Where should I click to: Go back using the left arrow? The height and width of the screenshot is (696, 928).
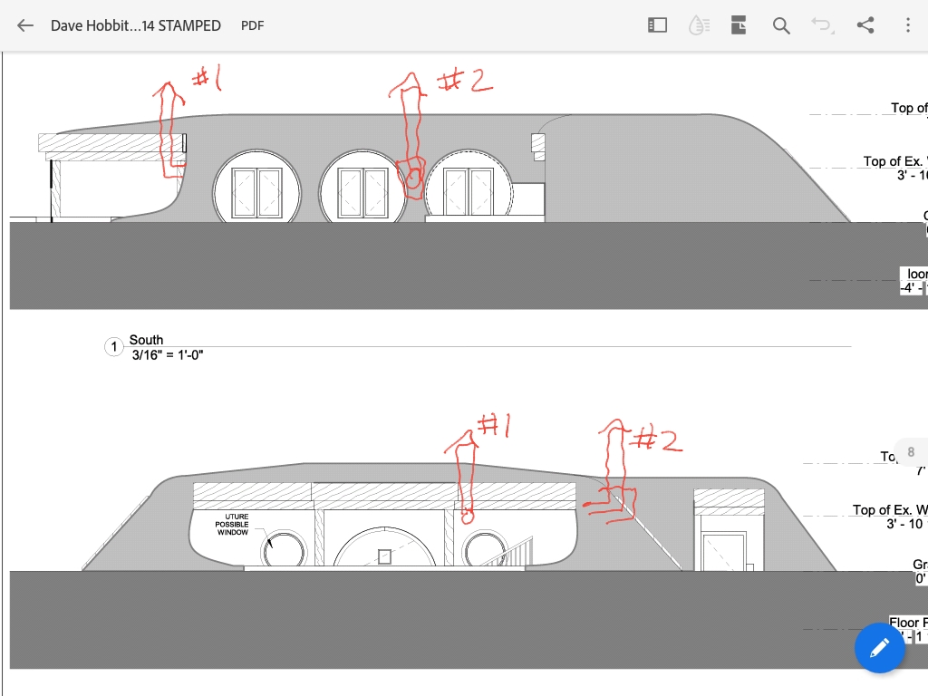pos(25,25)
